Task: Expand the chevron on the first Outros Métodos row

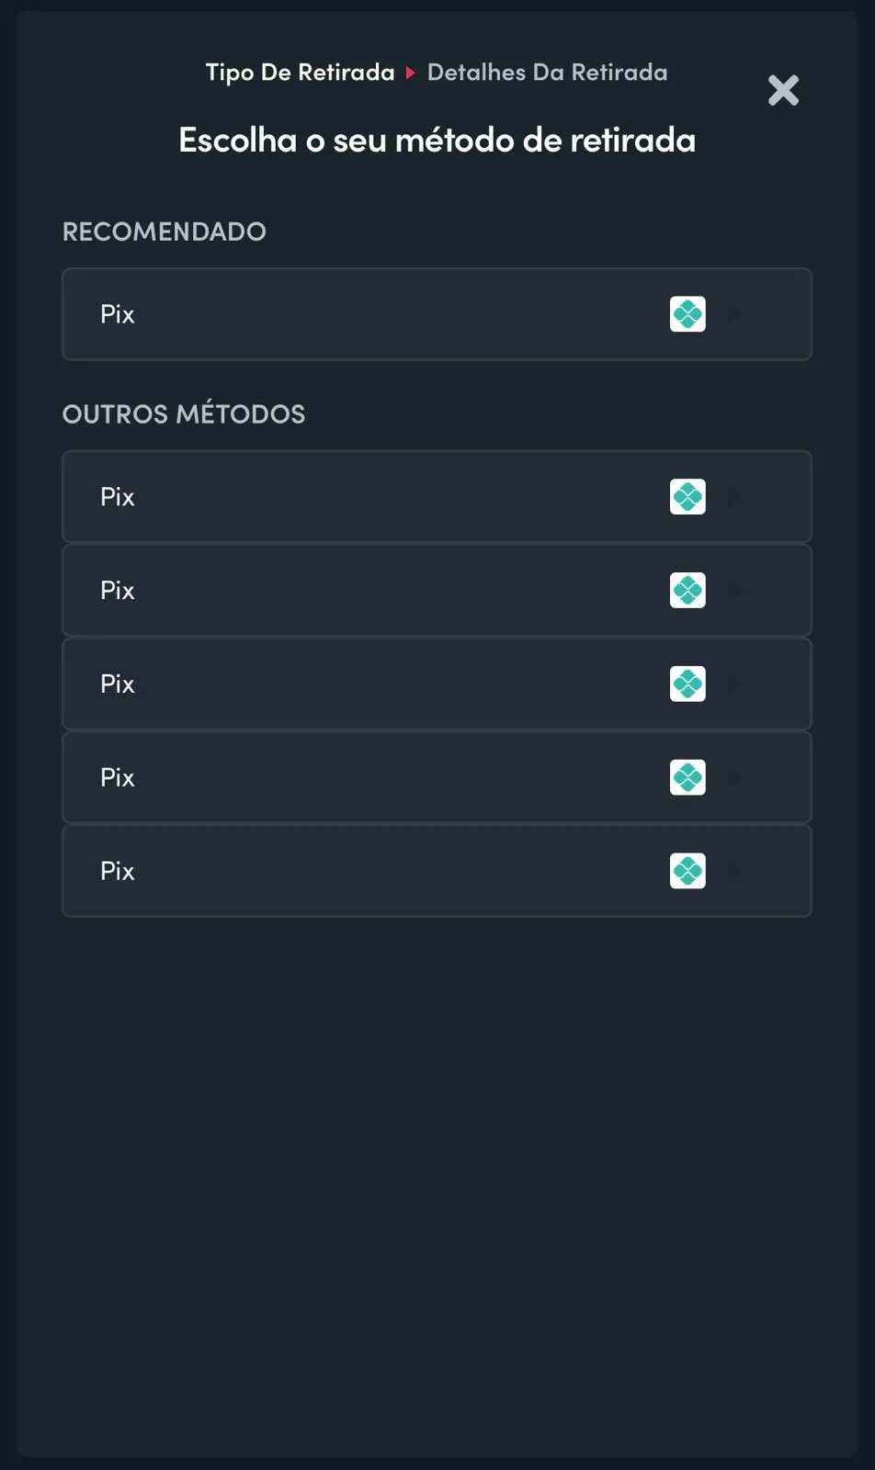Action: pos(735,496)
